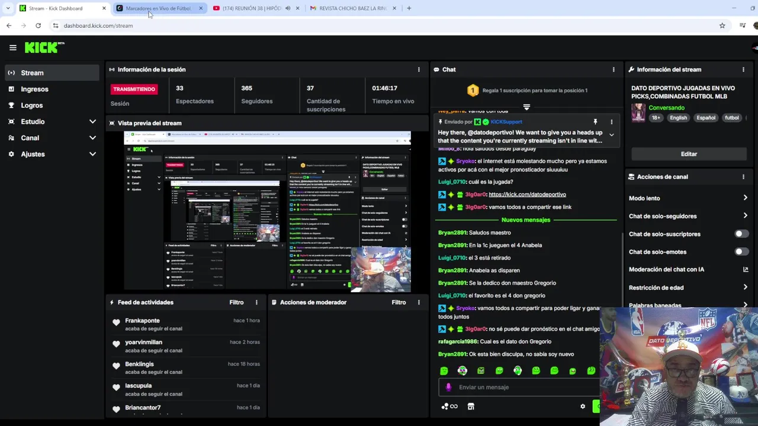Click yoarvinmillan in activity feed
Screen dimensions: 758x426
point(143,342)
